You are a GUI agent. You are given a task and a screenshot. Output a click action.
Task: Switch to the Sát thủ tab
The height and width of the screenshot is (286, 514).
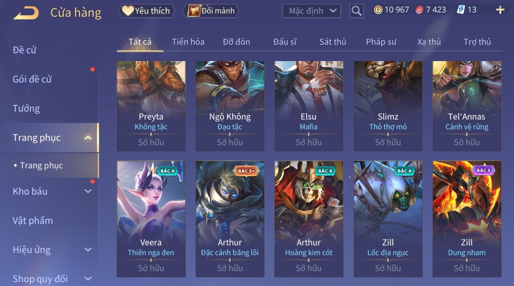tap(333, 42)
